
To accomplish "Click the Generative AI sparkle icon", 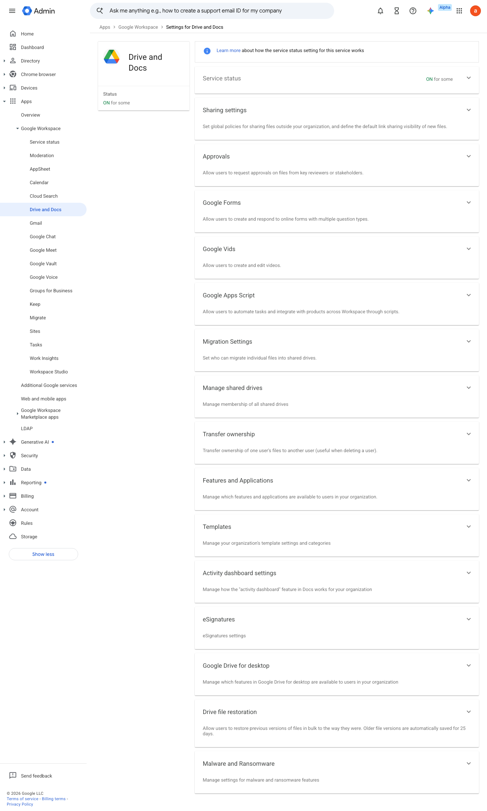I will pyautogui.click(x=13, y=442).
